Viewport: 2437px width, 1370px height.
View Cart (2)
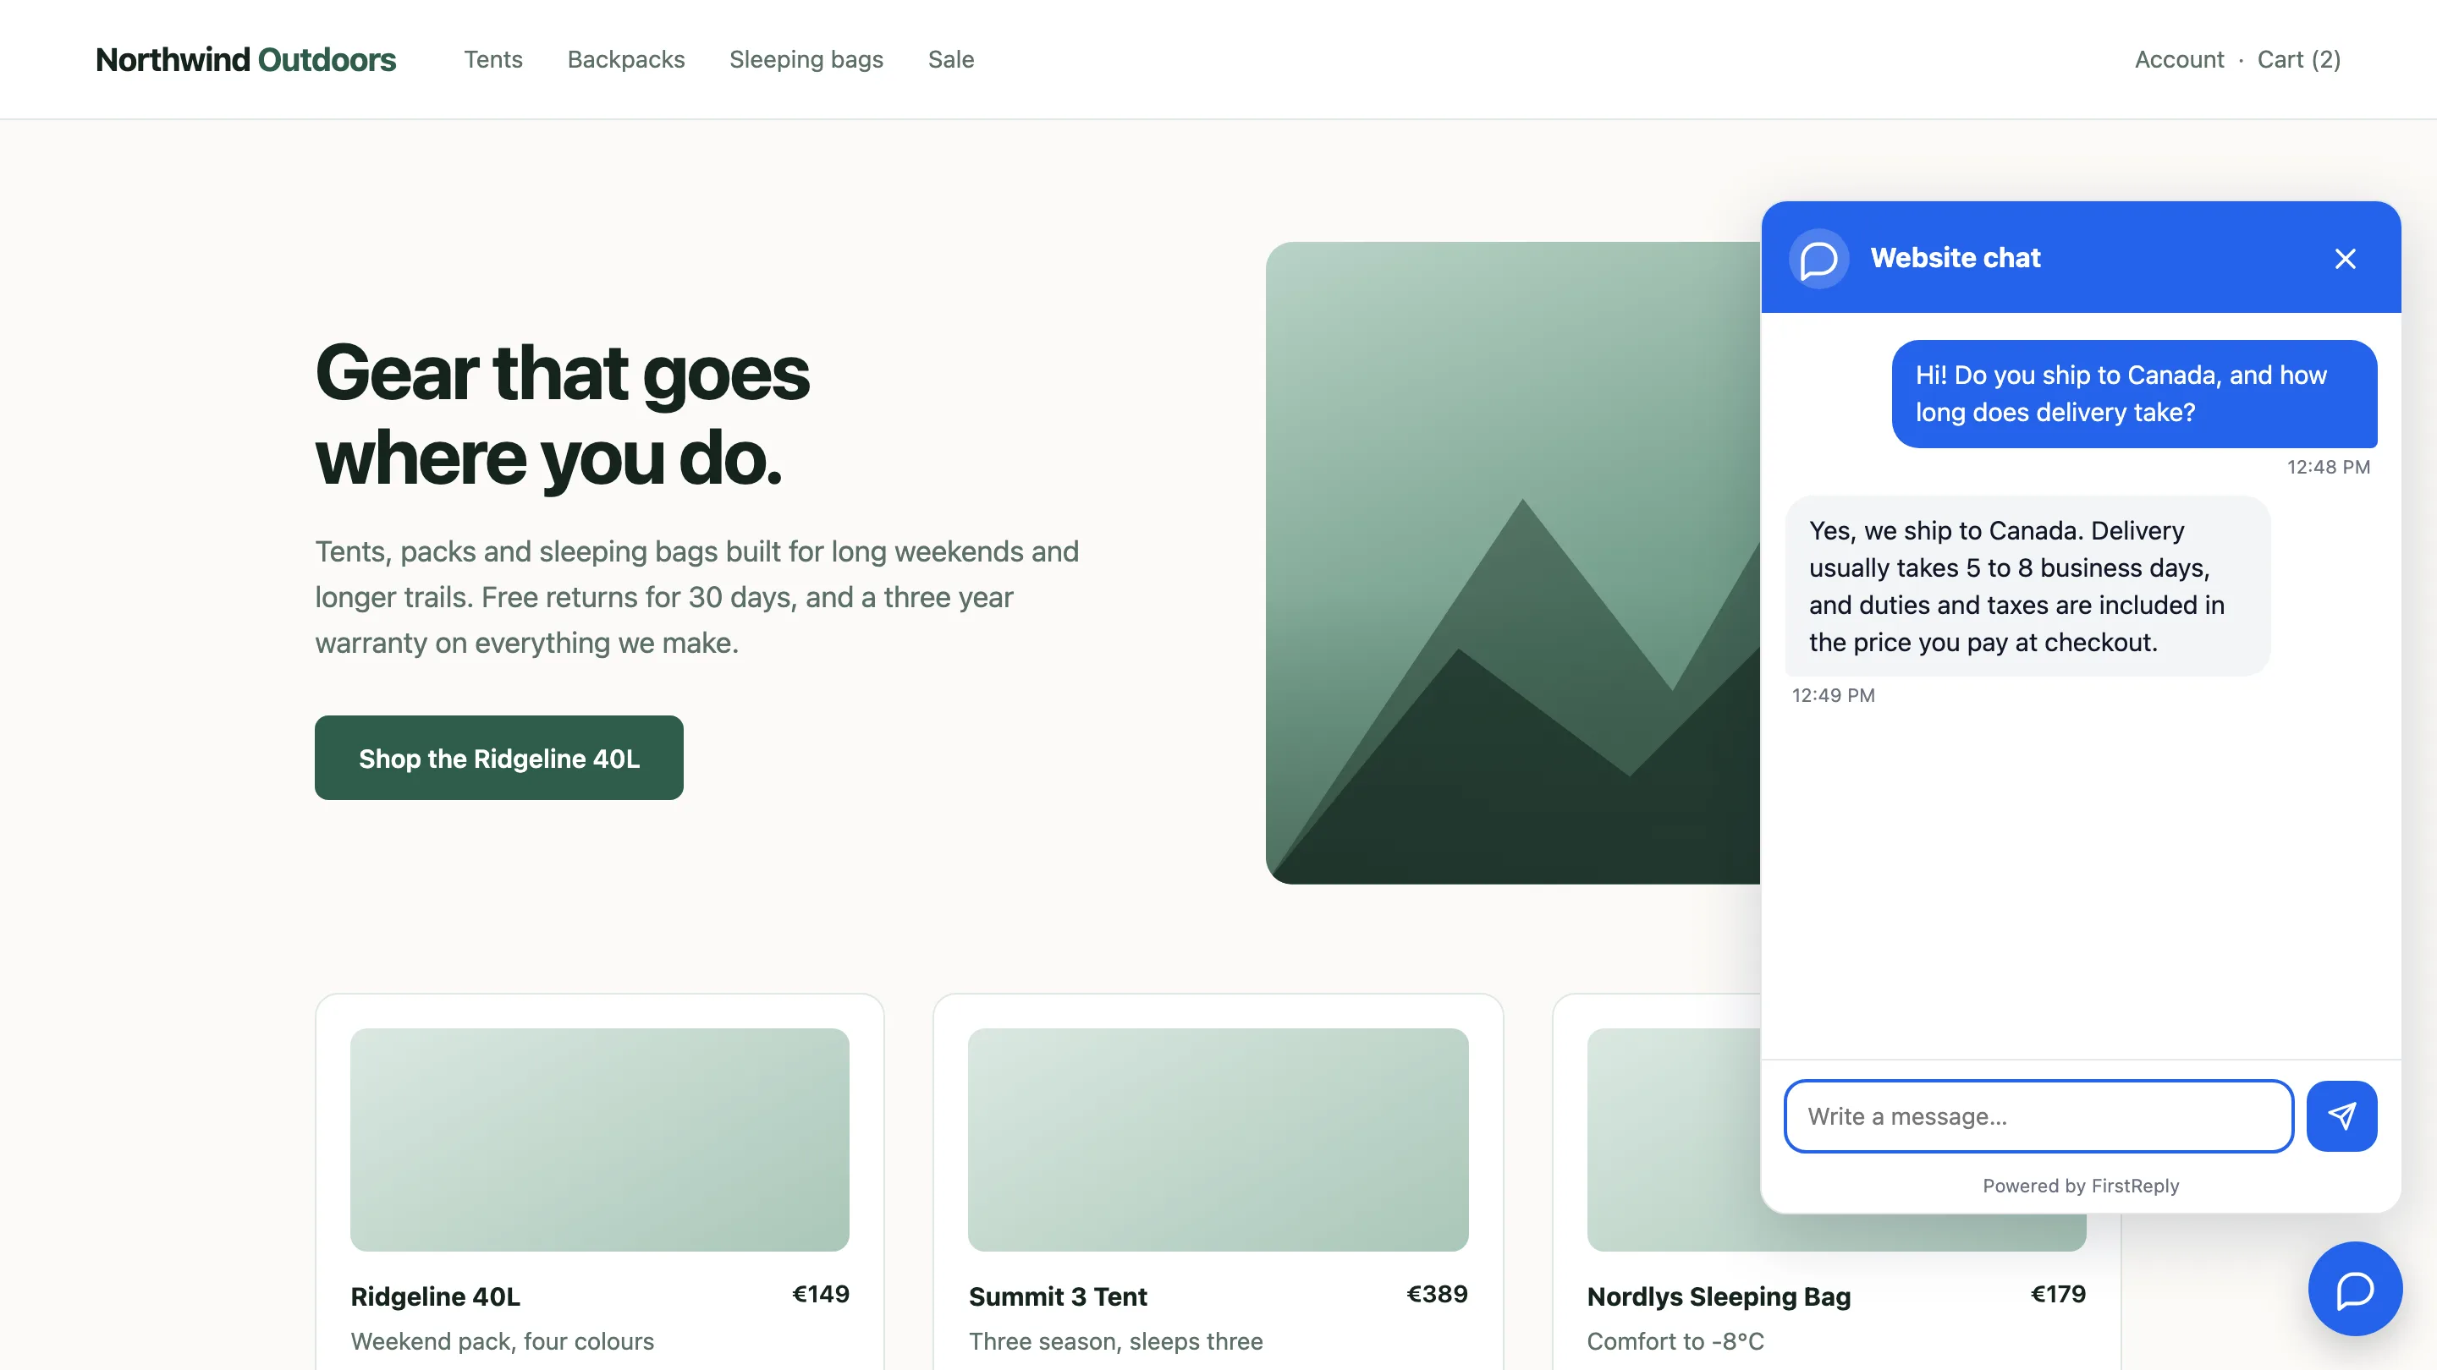pos(2298,59)
